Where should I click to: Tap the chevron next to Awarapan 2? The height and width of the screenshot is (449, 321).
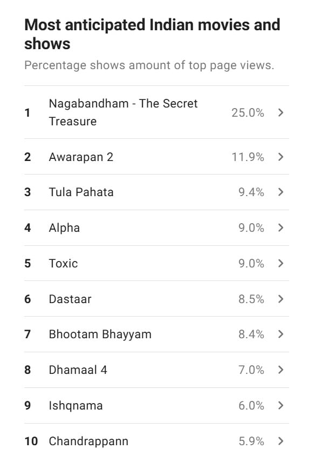(x=281, y=157)
